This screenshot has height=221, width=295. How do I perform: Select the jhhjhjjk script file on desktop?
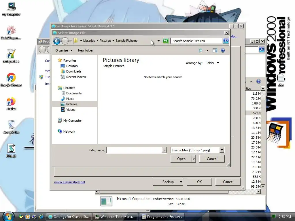coord(11,150)
